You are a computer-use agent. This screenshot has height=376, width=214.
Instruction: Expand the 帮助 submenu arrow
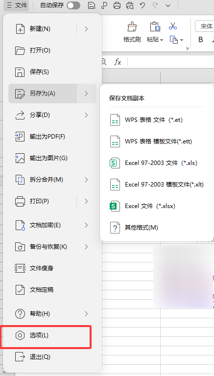86,314
